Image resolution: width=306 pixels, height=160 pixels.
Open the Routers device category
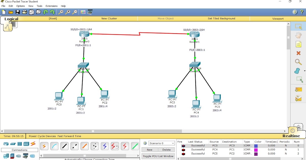(6, 143)
